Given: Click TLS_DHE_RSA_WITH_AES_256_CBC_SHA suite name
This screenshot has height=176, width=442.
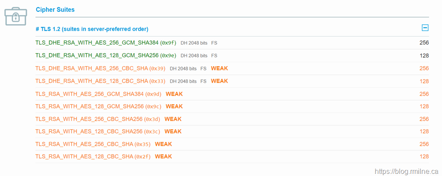Looking at the screenshot, I should click(92, 68).
